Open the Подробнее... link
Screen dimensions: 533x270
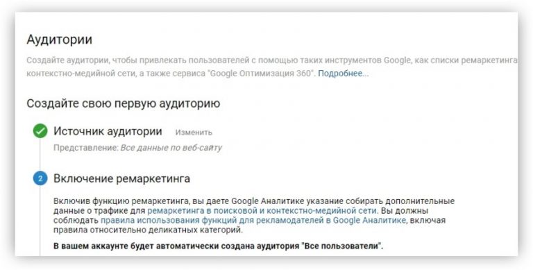coord(343,74)
